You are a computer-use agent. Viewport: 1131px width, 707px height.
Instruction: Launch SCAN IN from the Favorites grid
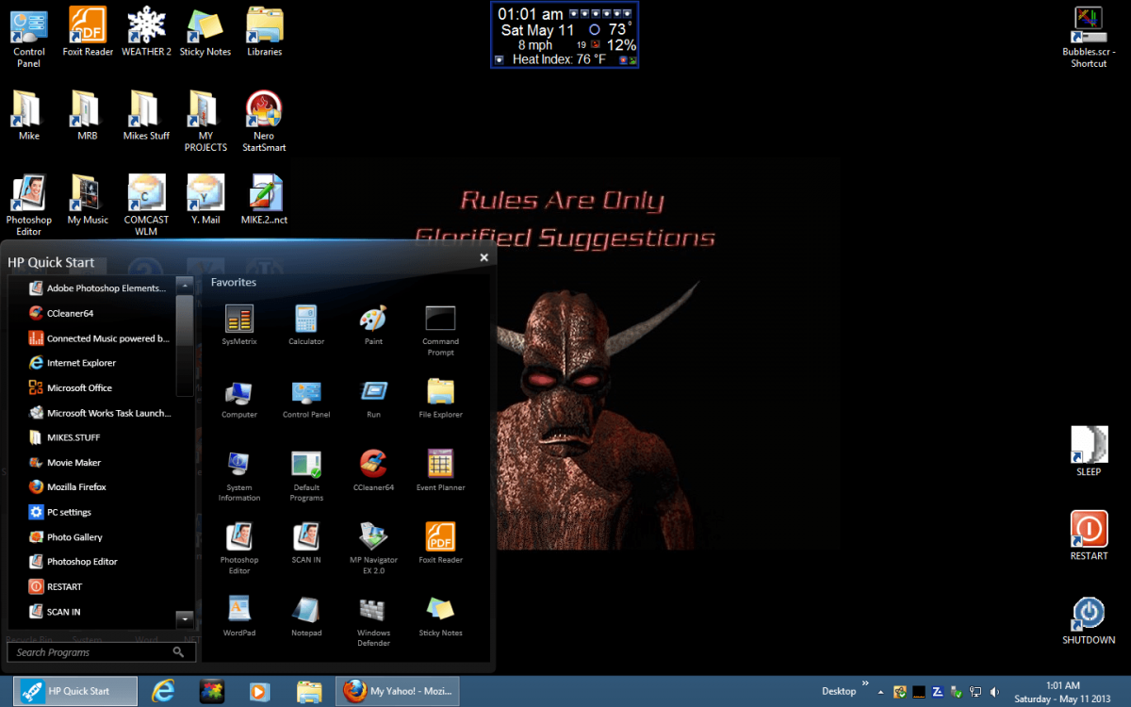306,544
